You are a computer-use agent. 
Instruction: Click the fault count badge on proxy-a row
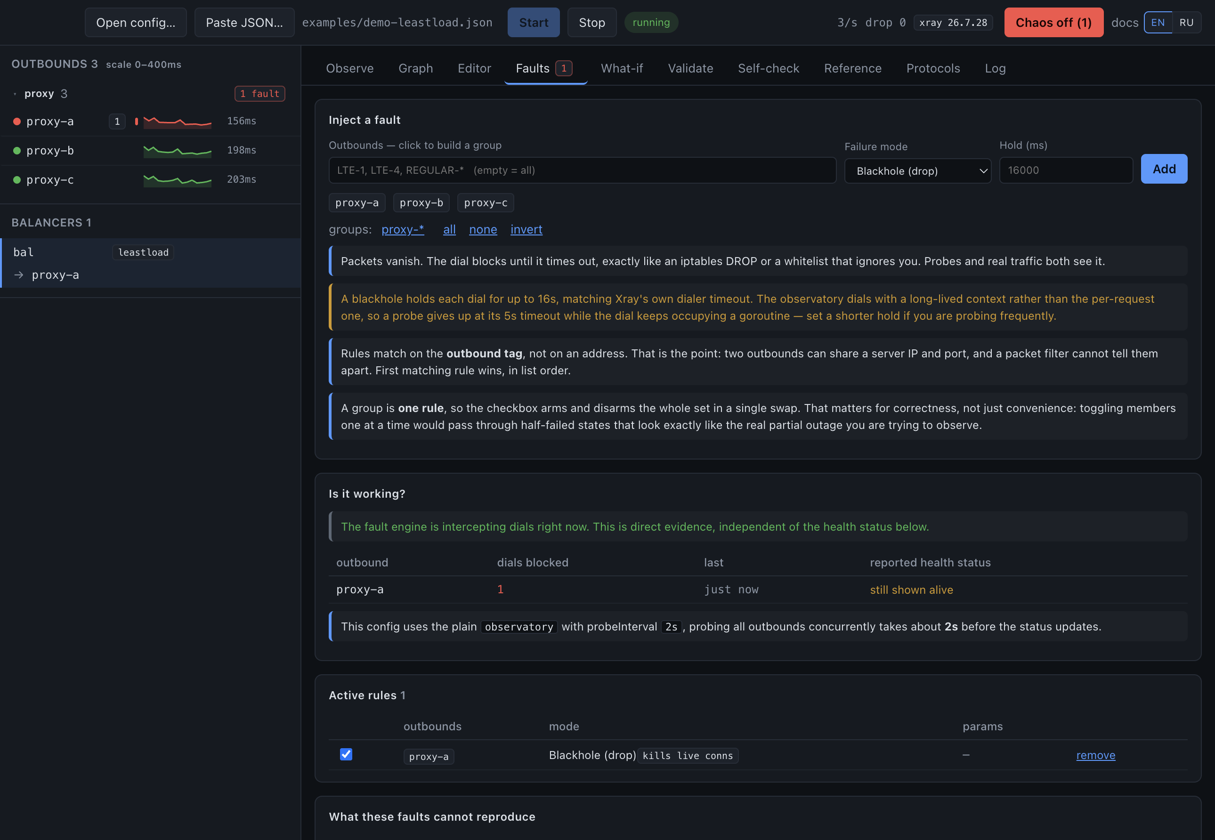117,121
